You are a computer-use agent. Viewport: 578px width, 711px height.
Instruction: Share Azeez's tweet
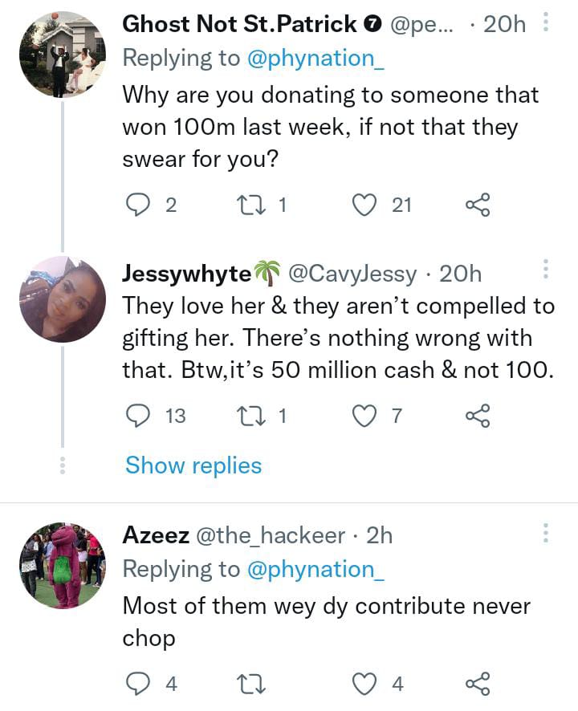[478, 684]
